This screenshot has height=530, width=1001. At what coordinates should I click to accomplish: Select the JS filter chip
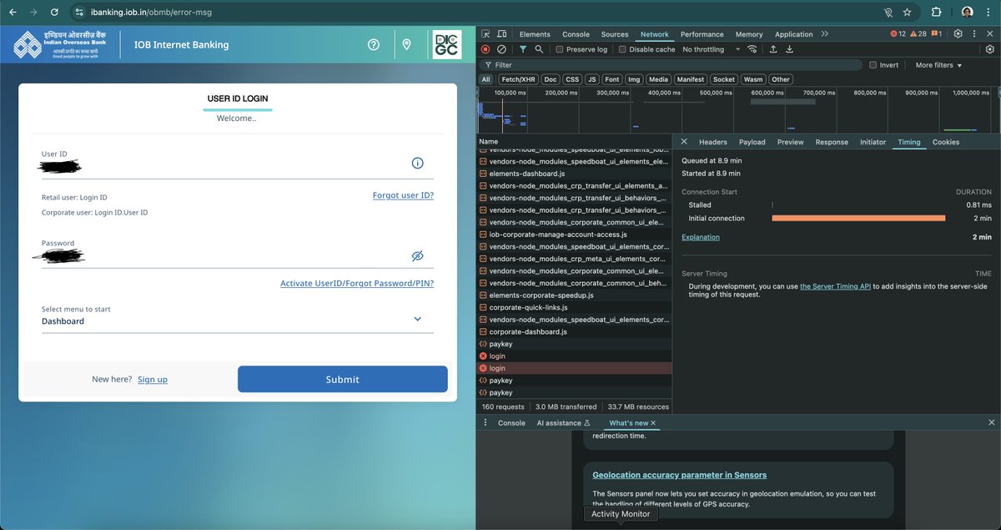click(591, 79)
